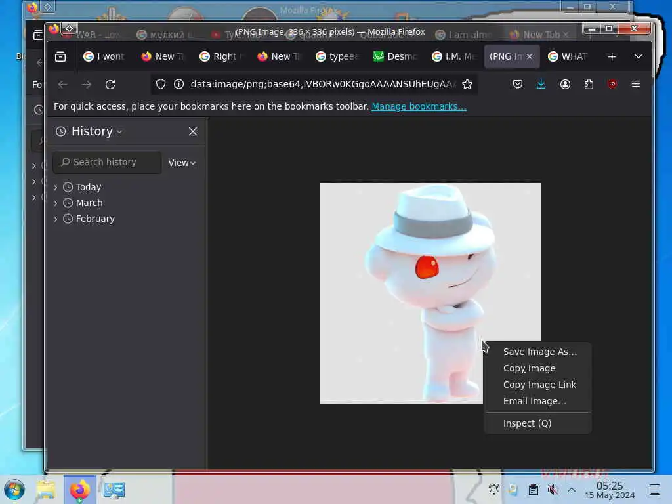Open Save to Pocket icon
The image size is (672, 504).
click(518, 84)
